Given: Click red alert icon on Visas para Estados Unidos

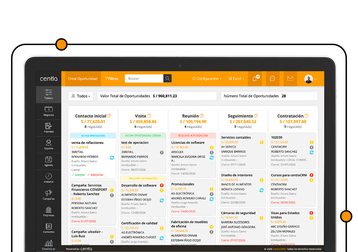Looking at the screenshot, I should 311,213.
